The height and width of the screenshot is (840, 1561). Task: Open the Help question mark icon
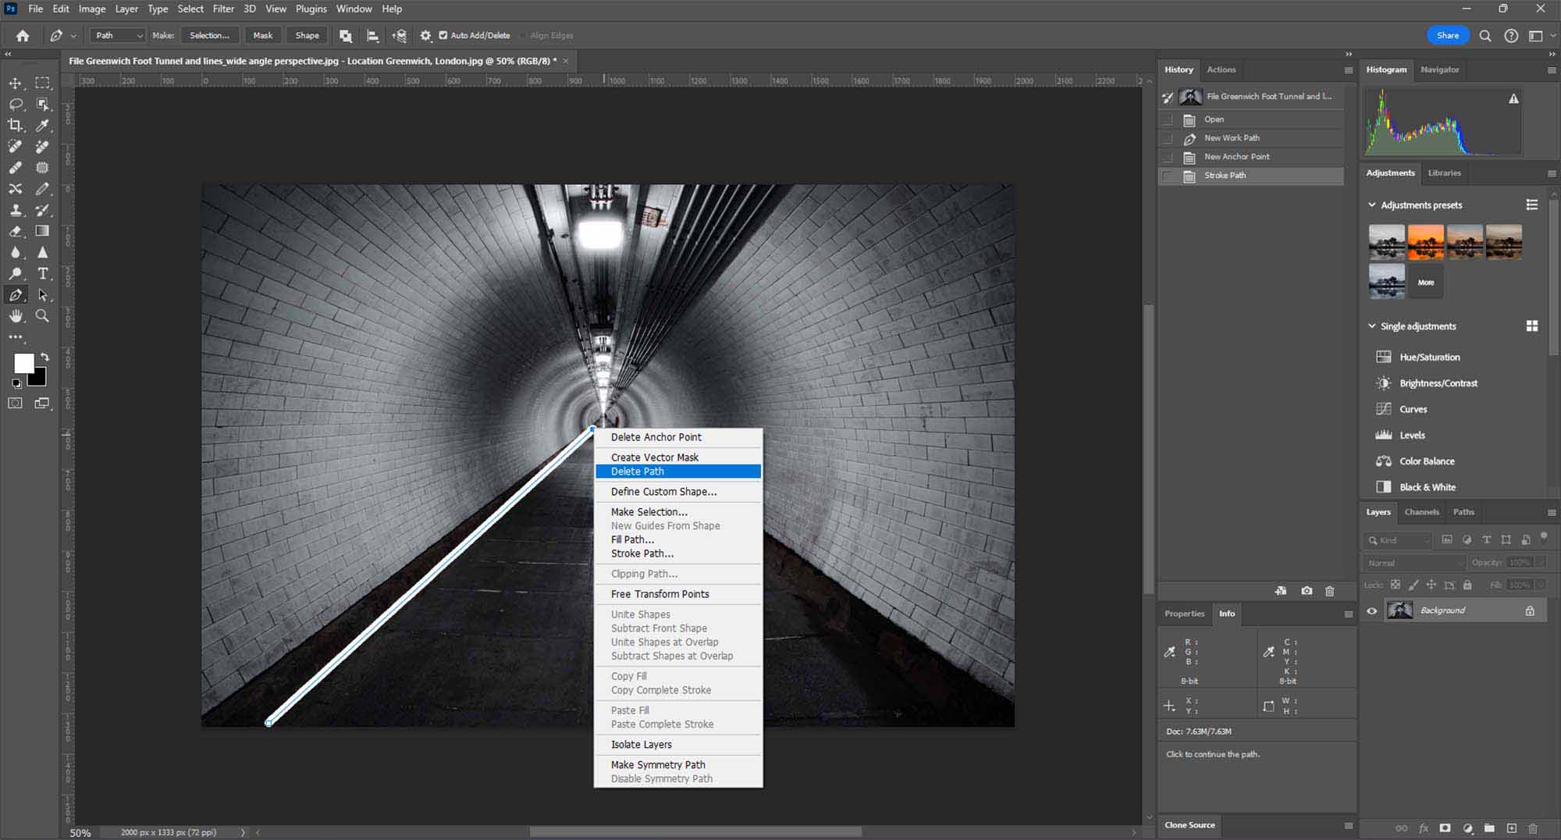(x=1512, y=35)
